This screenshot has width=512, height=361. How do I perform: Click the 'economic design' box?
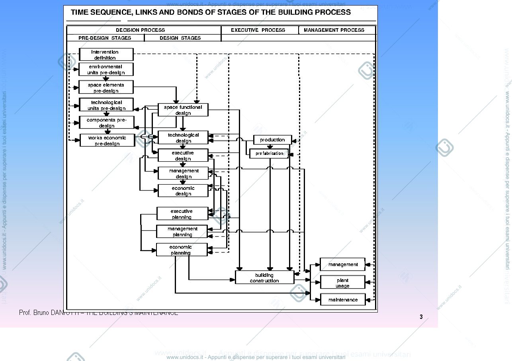[x=183, y=191]
